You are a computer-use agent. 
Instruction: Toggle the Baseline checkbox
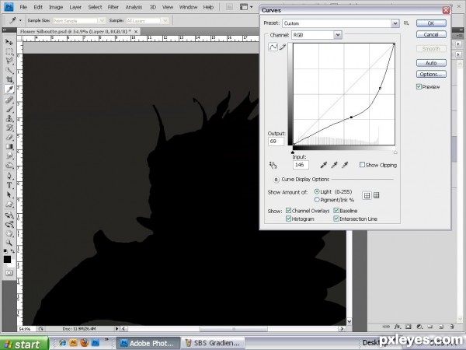[336, 211]
